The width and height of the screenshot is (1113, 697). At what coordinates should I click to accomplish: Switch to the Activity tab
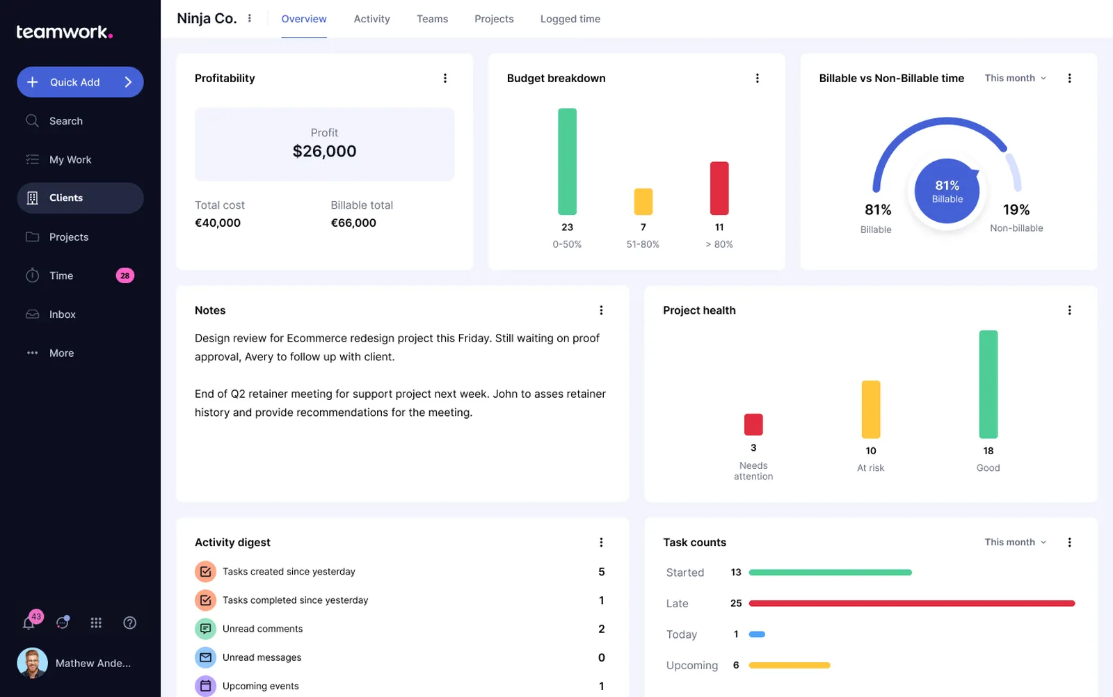point(371,19)
